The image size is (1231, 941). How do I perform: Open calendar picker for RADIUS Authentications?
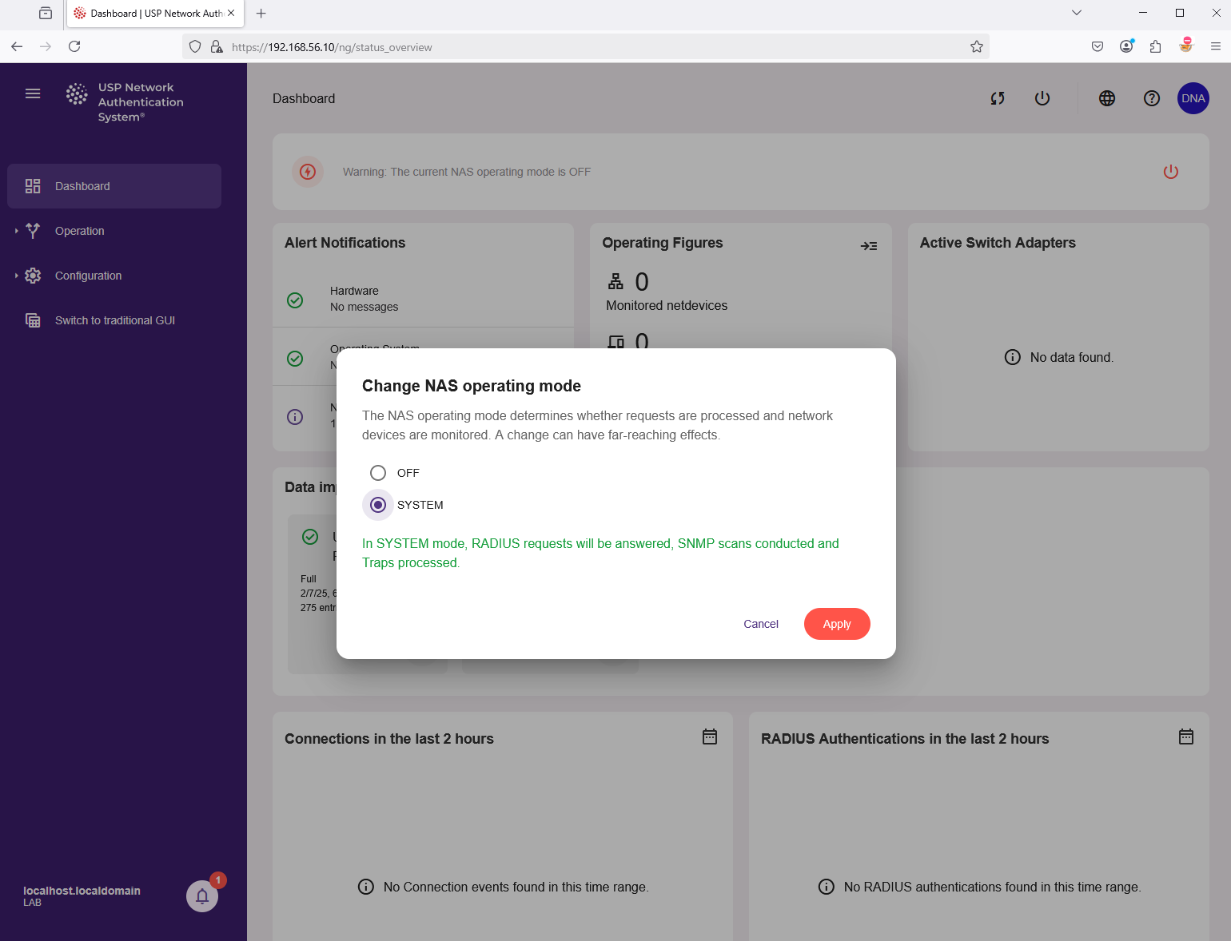tap(1185, 737)
